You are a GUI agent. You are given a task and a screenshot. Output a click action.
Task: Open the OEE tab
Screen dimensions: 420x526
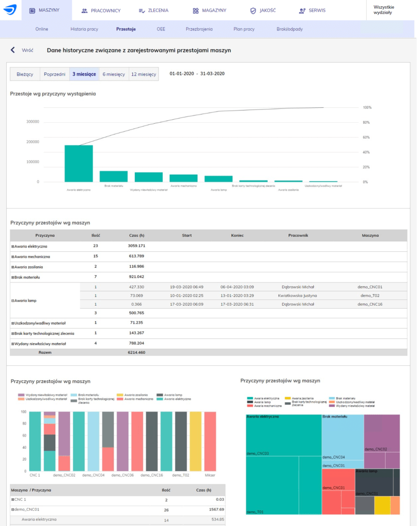(x=161, y=29)
